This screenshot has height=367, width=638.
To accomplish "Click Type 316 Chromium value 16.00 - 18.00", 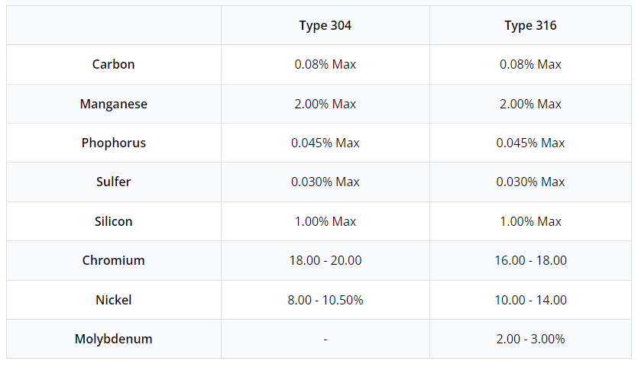I will coord(530,260).
